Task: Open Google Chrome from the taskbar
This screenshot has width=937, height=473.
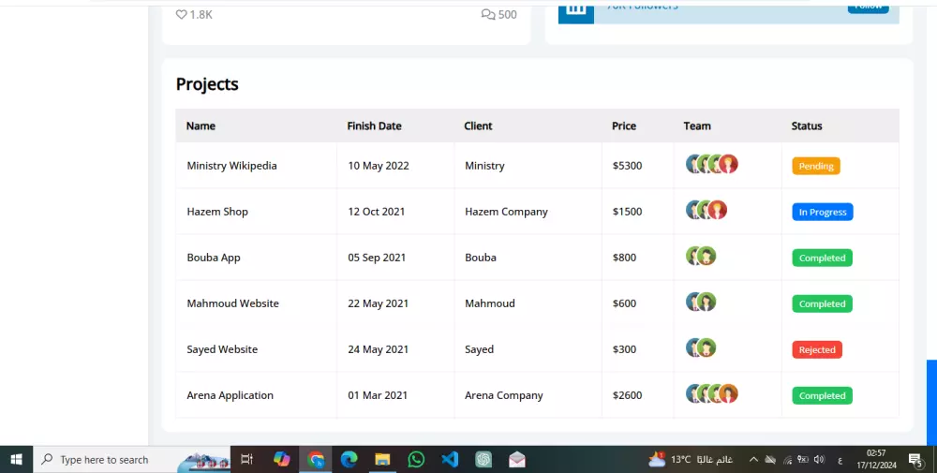Action: click(x=316, y=459)
